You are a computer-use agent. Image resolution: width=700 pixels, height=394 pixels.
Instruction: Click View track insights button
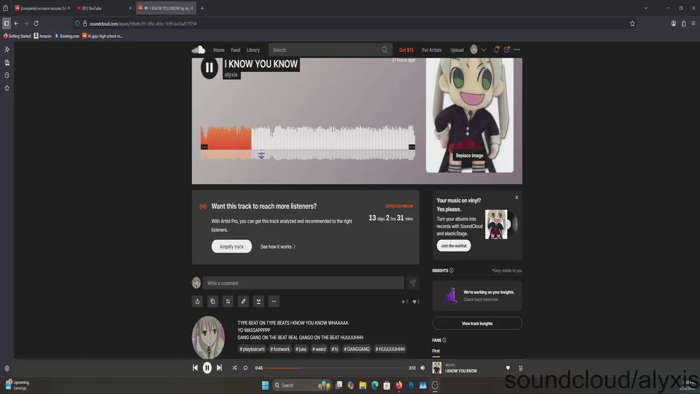tap(477, 323)
